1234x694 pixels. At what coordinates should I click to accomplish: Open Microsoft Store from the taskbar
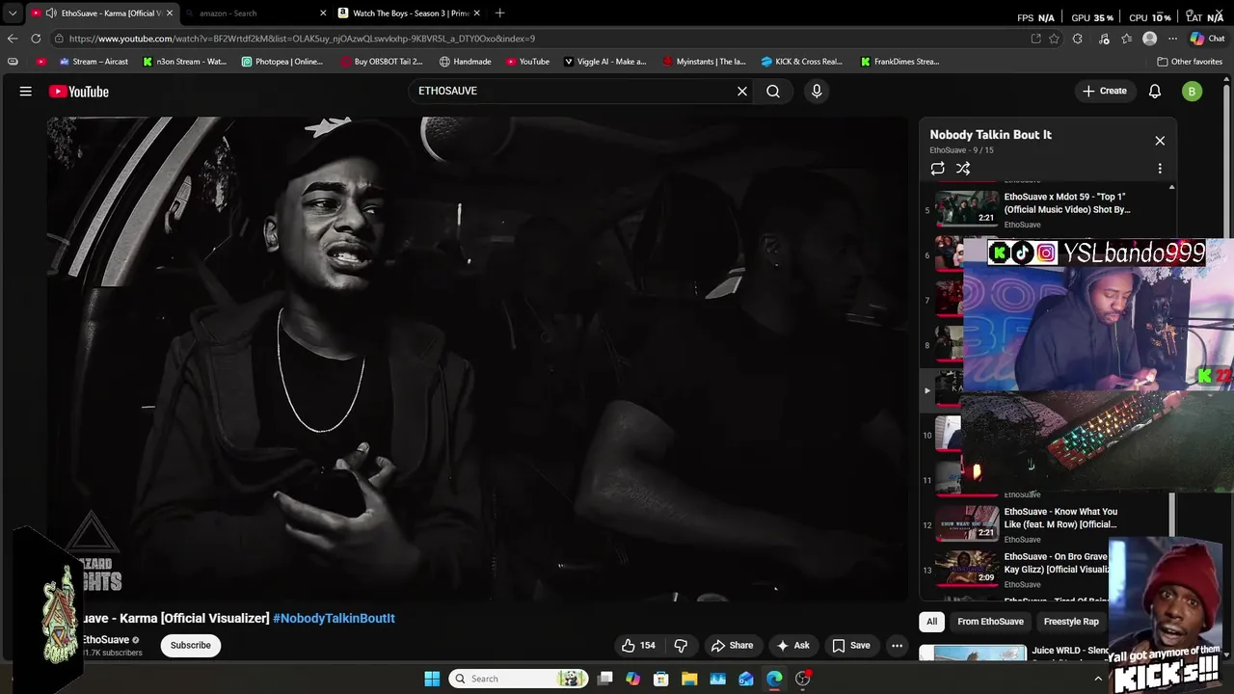(x=661, y=679)
